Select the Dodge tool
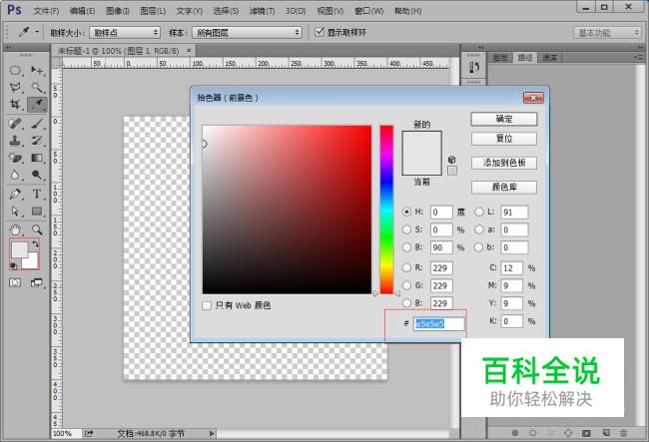This screenshot has height=442, width=649. (37, 175)
